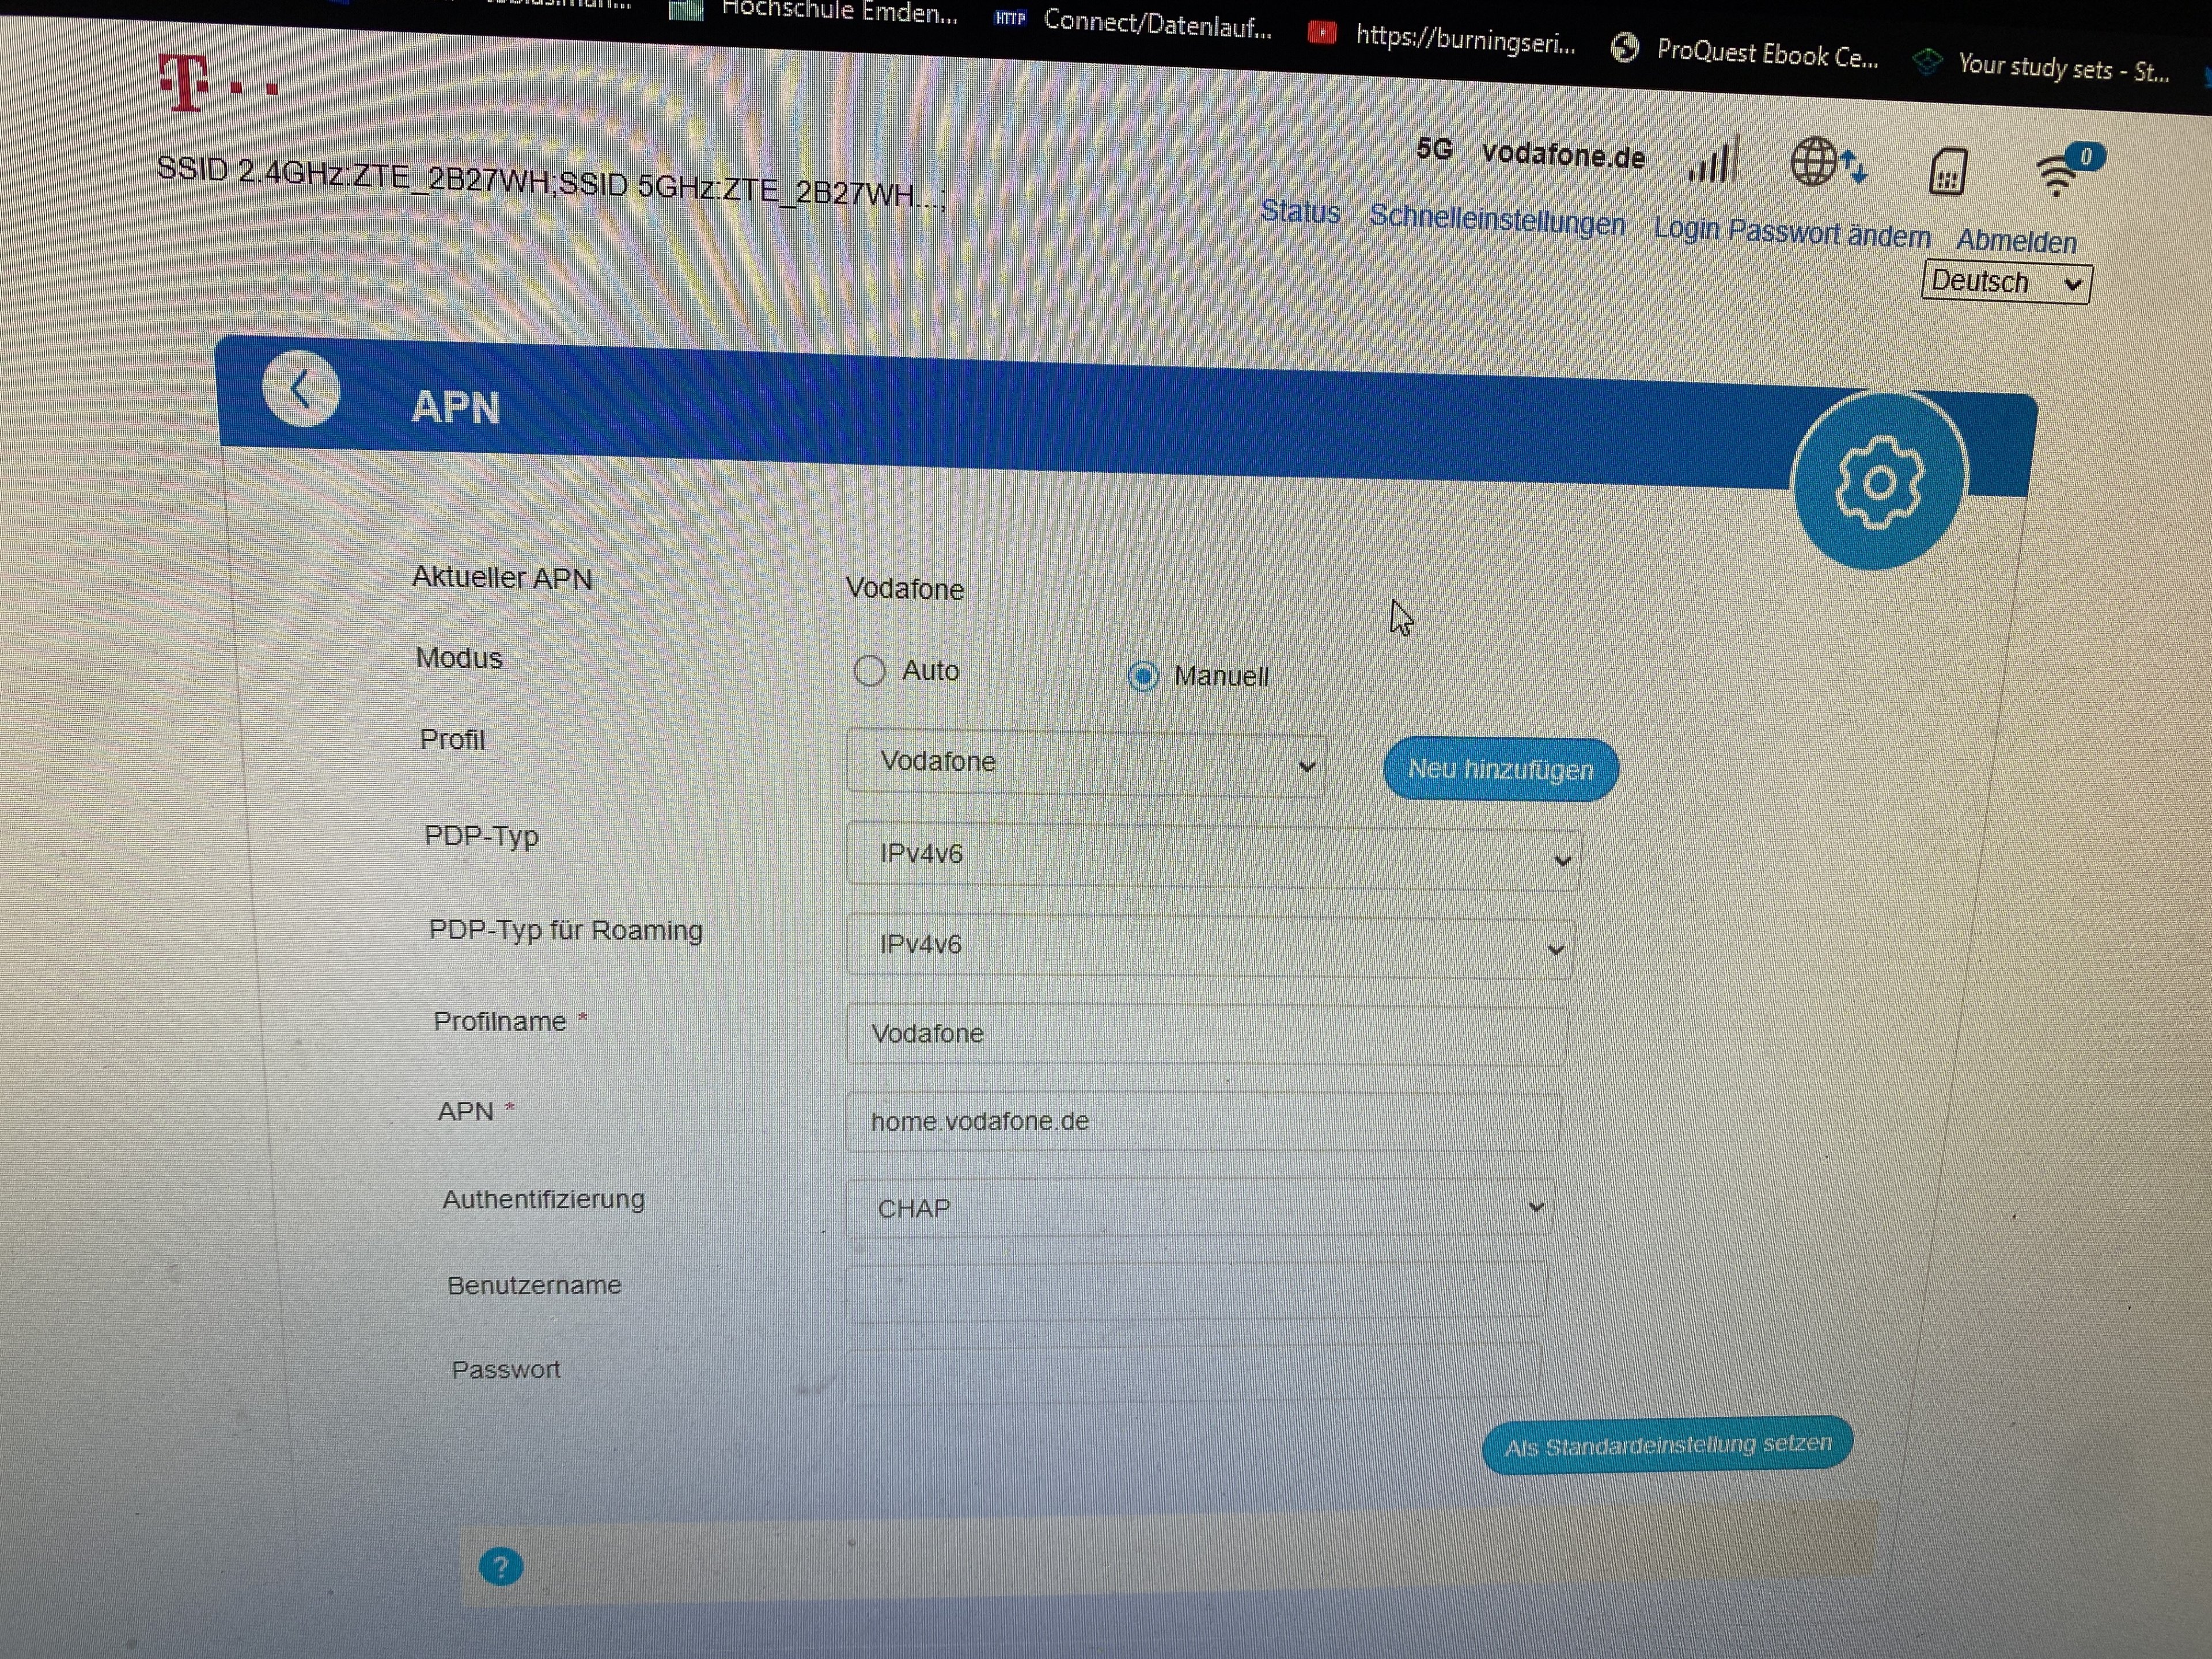The image size is (2212, 1659).
Task: Click the back arrow in APN header
Action: [x=300, y=390]
